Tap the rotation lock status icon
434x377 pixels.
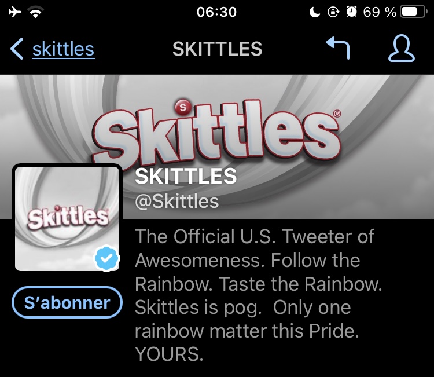click(333, 12)
